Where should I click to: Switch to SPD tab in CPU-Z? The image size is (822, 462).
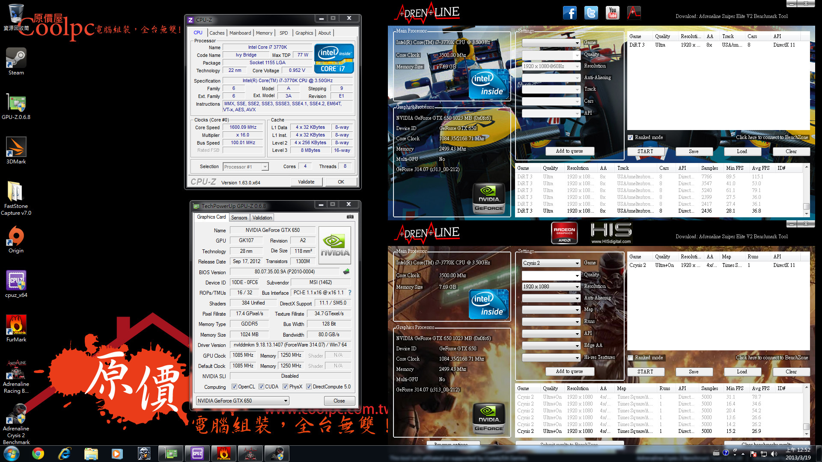283,33
